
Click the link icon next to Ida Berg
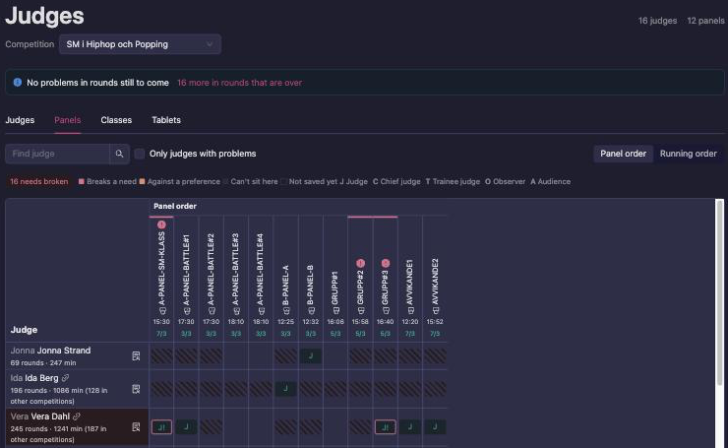click(66, 378)
